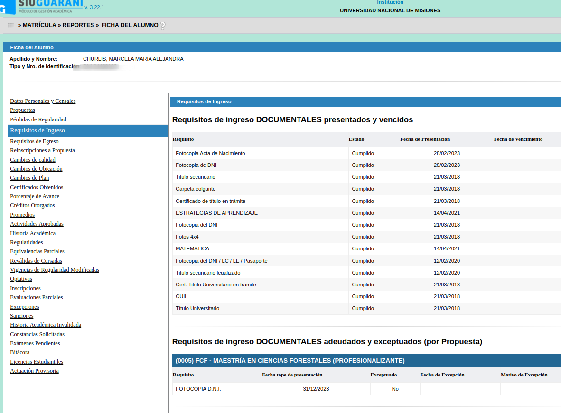Open Evaluaciones Parciales link
561x413 pixels.
coord(37,297)
